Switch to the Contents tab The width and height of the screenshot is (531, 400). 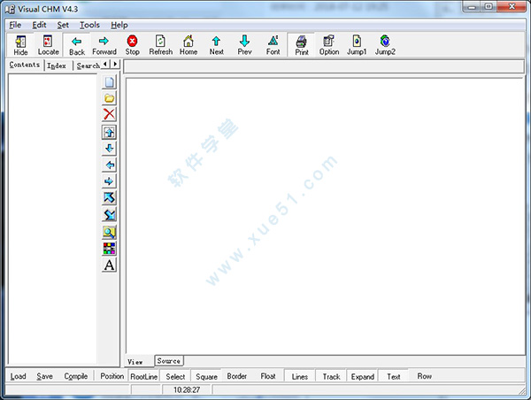tap(25, 65)
